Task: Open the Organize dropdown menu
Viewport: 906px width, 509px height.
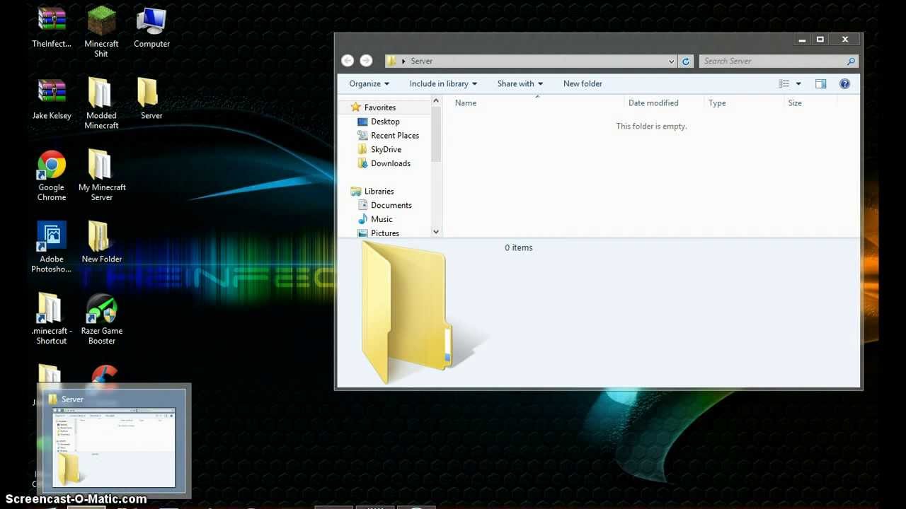Action: (369, 83)
